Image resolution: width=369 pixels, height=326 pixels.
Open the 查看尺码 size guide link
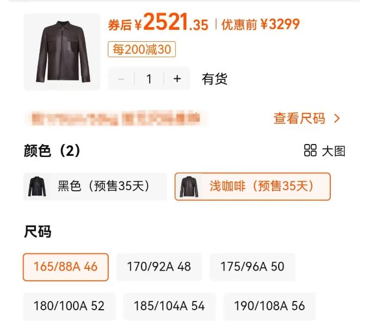[x=306, y=118]
